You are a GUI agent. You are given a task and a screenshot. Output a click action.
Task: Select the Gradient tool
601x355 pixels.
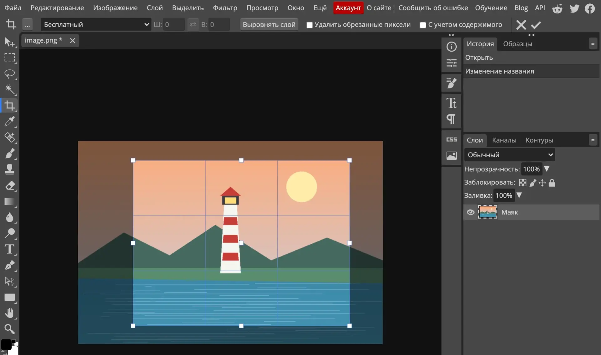tap(10, 202)
